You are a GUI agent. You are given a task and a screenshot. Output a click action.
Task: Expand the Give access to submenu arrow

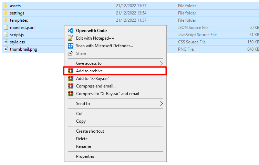pos(162,63)
